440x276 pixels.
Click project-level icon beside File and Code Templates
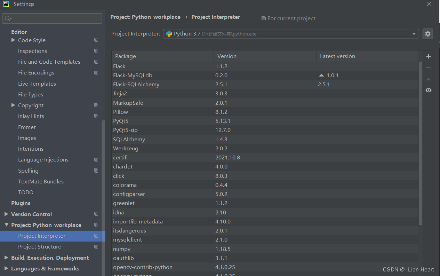(96, 62)
